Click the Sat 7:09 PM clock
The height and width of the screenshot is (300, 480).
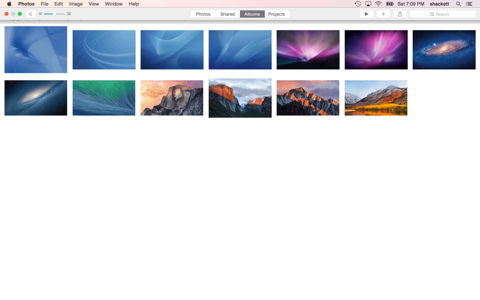tap(411, 4)
